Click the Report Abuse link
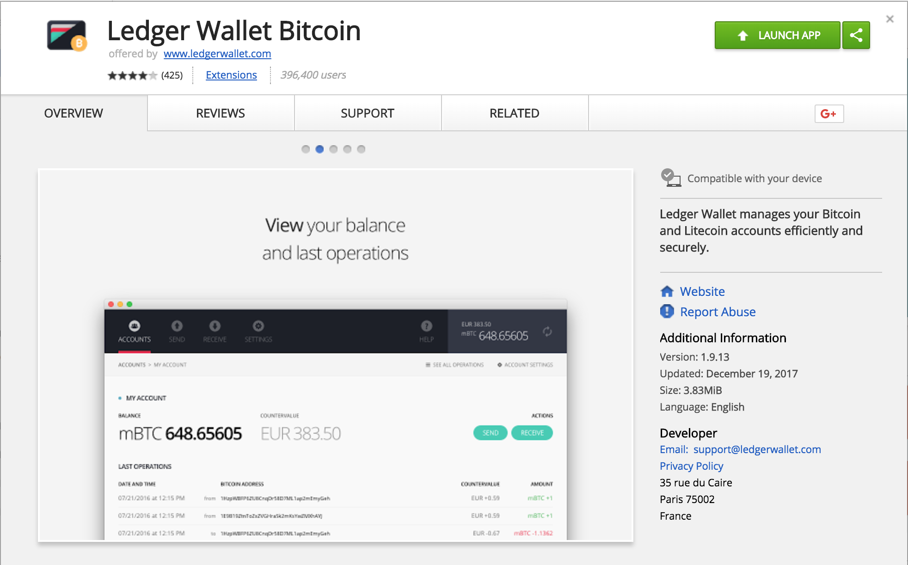Viewport: 908px width, 565px height. point(716,312)
